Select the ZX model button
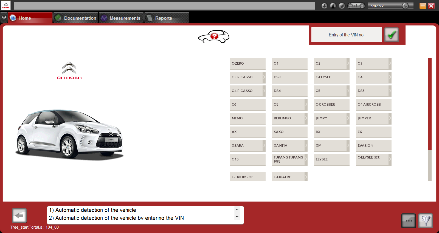 coord(374,132)
